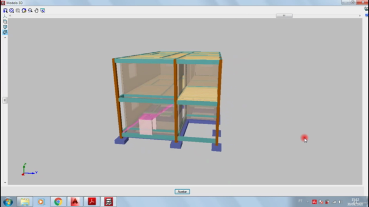Click the down arrow under the left sidebar
This screenshot has width=369, height=207.
pos(5,182)
